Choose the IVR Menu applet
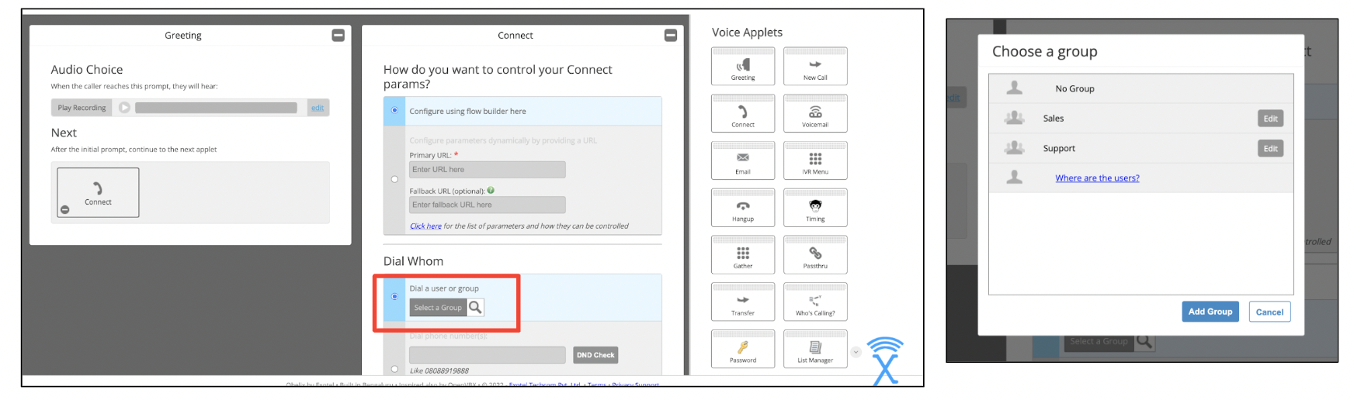The height and width of the screenshot is (400, 1354). pyautogui.click(x=814, y=161)
